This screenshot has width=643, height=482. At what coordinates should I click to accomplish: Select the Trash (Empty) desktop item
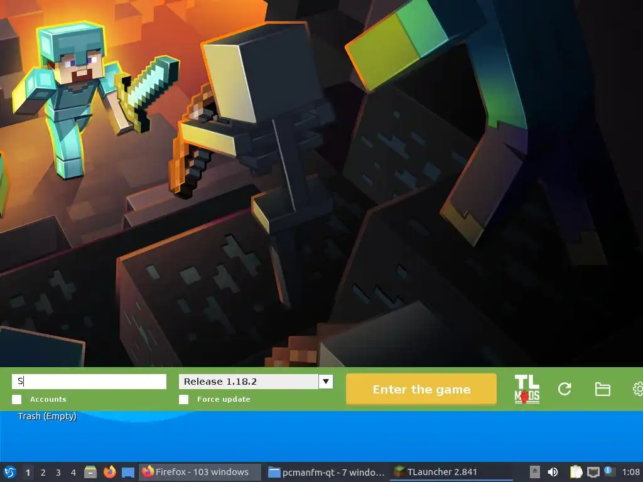47,416
